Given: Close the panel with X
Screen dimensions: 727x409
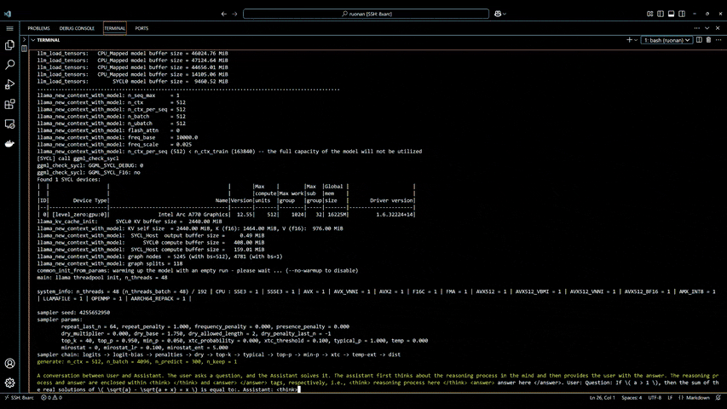Looking at the screenshot, I should [718, 28].
